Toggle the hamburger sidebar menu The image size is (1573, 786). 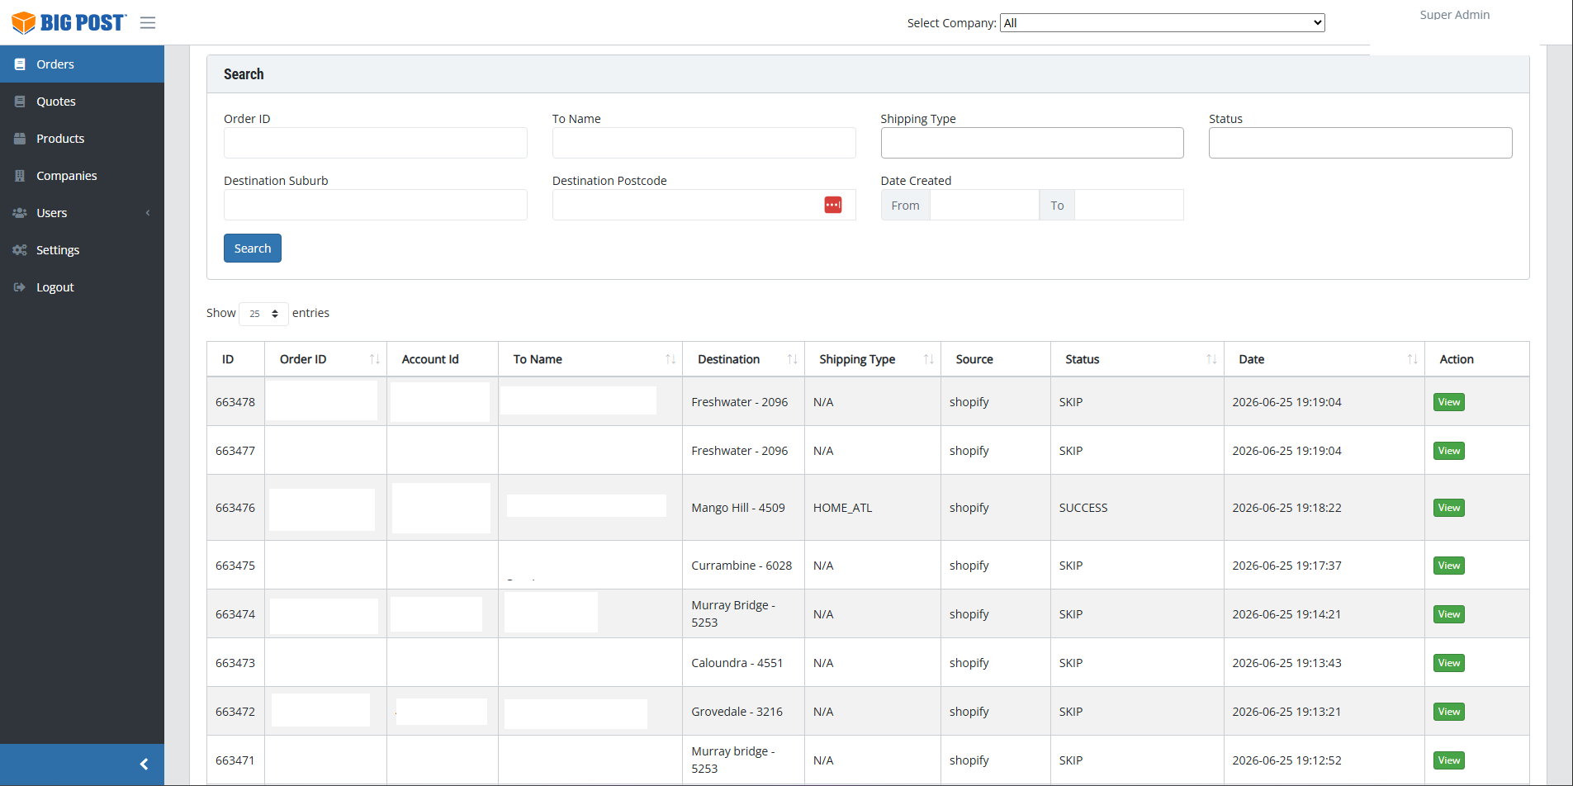148,23
